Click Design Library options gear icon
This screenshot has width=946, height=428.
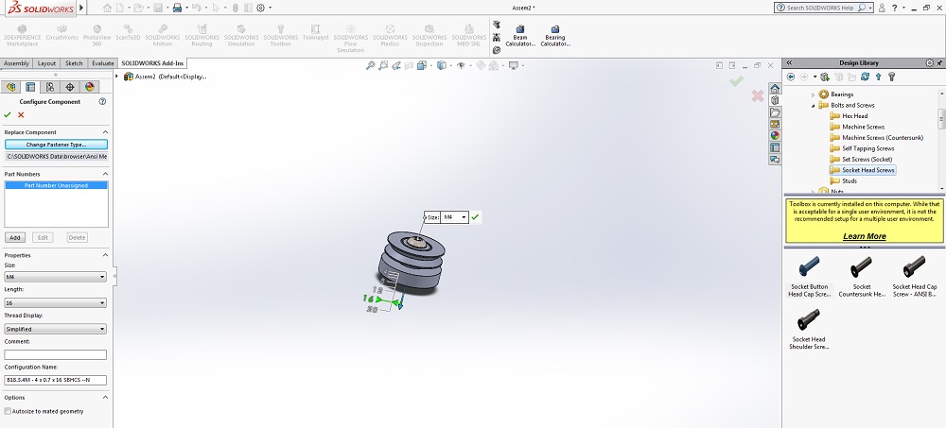(930, 62)
